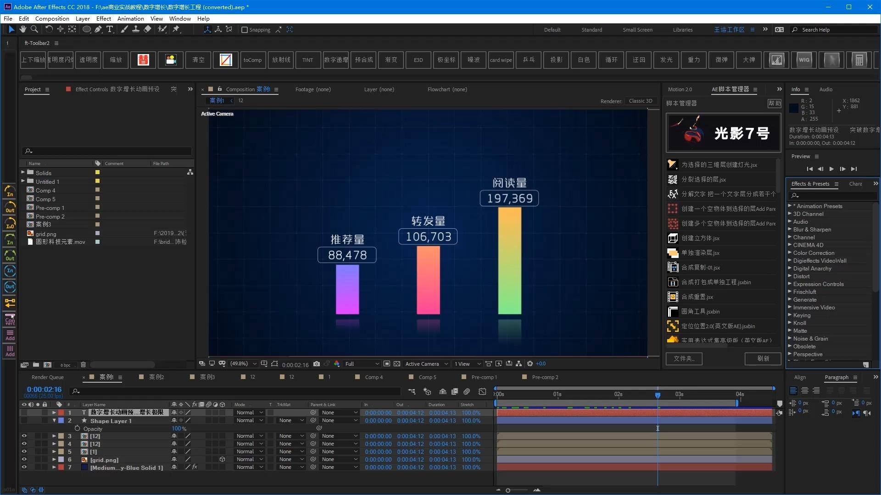Click the WIG icon in ft-Toolbar2
Screen dimensions: 881x495
804,60
